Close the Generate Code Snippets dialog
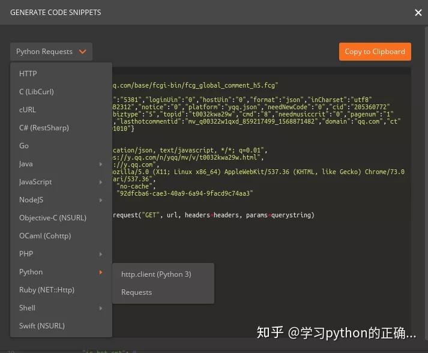Viewport: 428px width, 353px height. point(418,13)
